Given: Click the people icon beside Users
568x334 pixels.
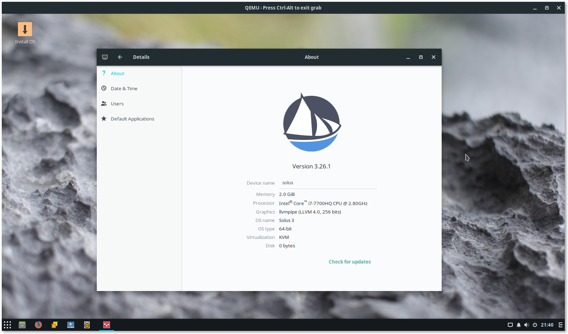Looking at the screenshot, I should tap(104, 104).
